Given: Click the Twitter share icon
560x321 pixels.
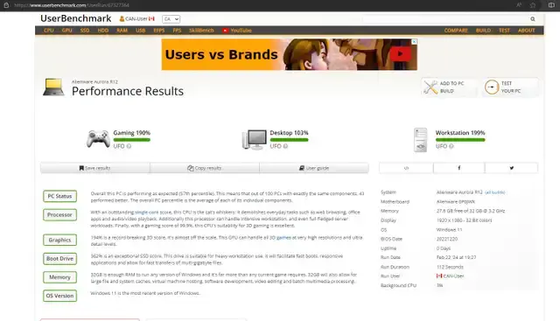Looking at the screenshot, I should [511, 168].
